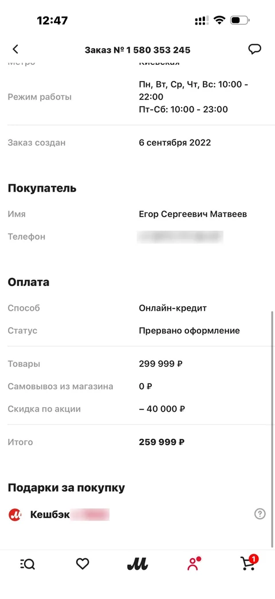Tap the blurred phone number field
This screenshot has width=275, height=599.
180,237
